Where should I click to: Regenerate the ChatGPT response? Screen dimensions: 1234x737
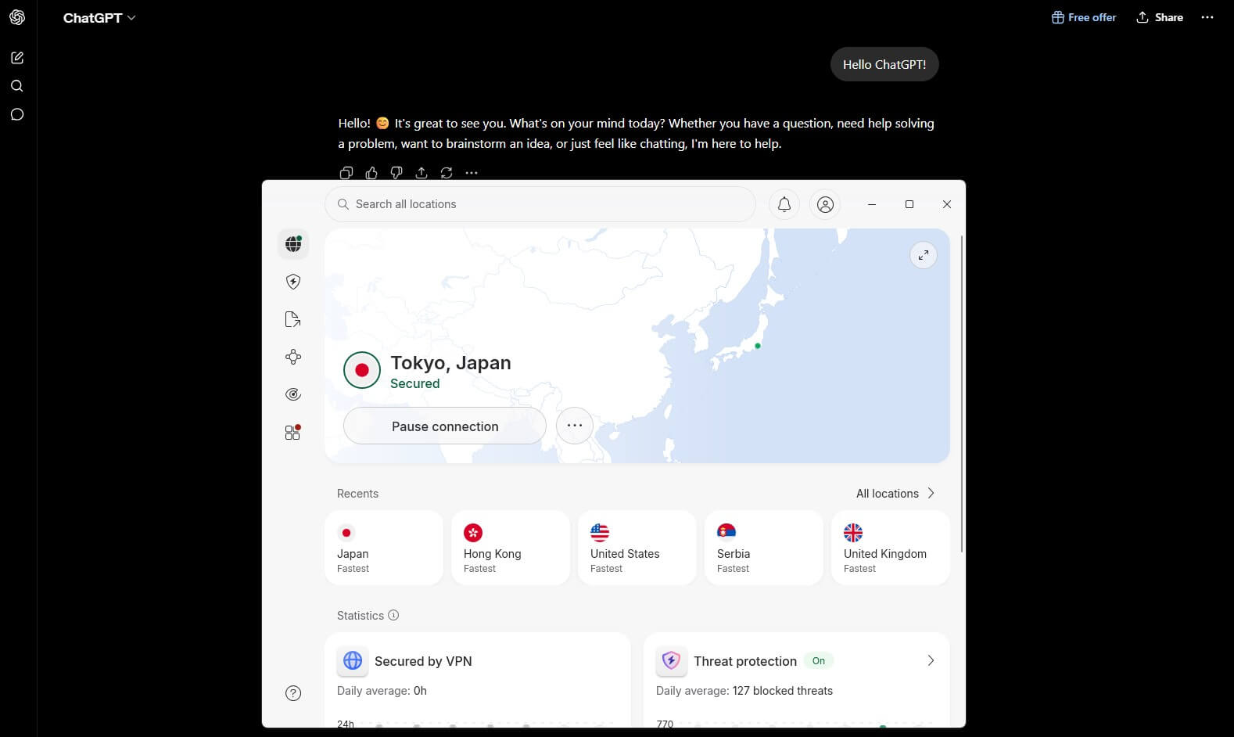click(447, 173)
